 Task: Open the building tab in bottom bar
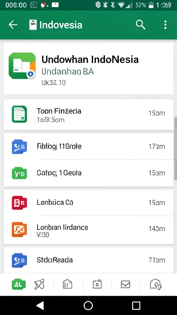pos(67,285)
